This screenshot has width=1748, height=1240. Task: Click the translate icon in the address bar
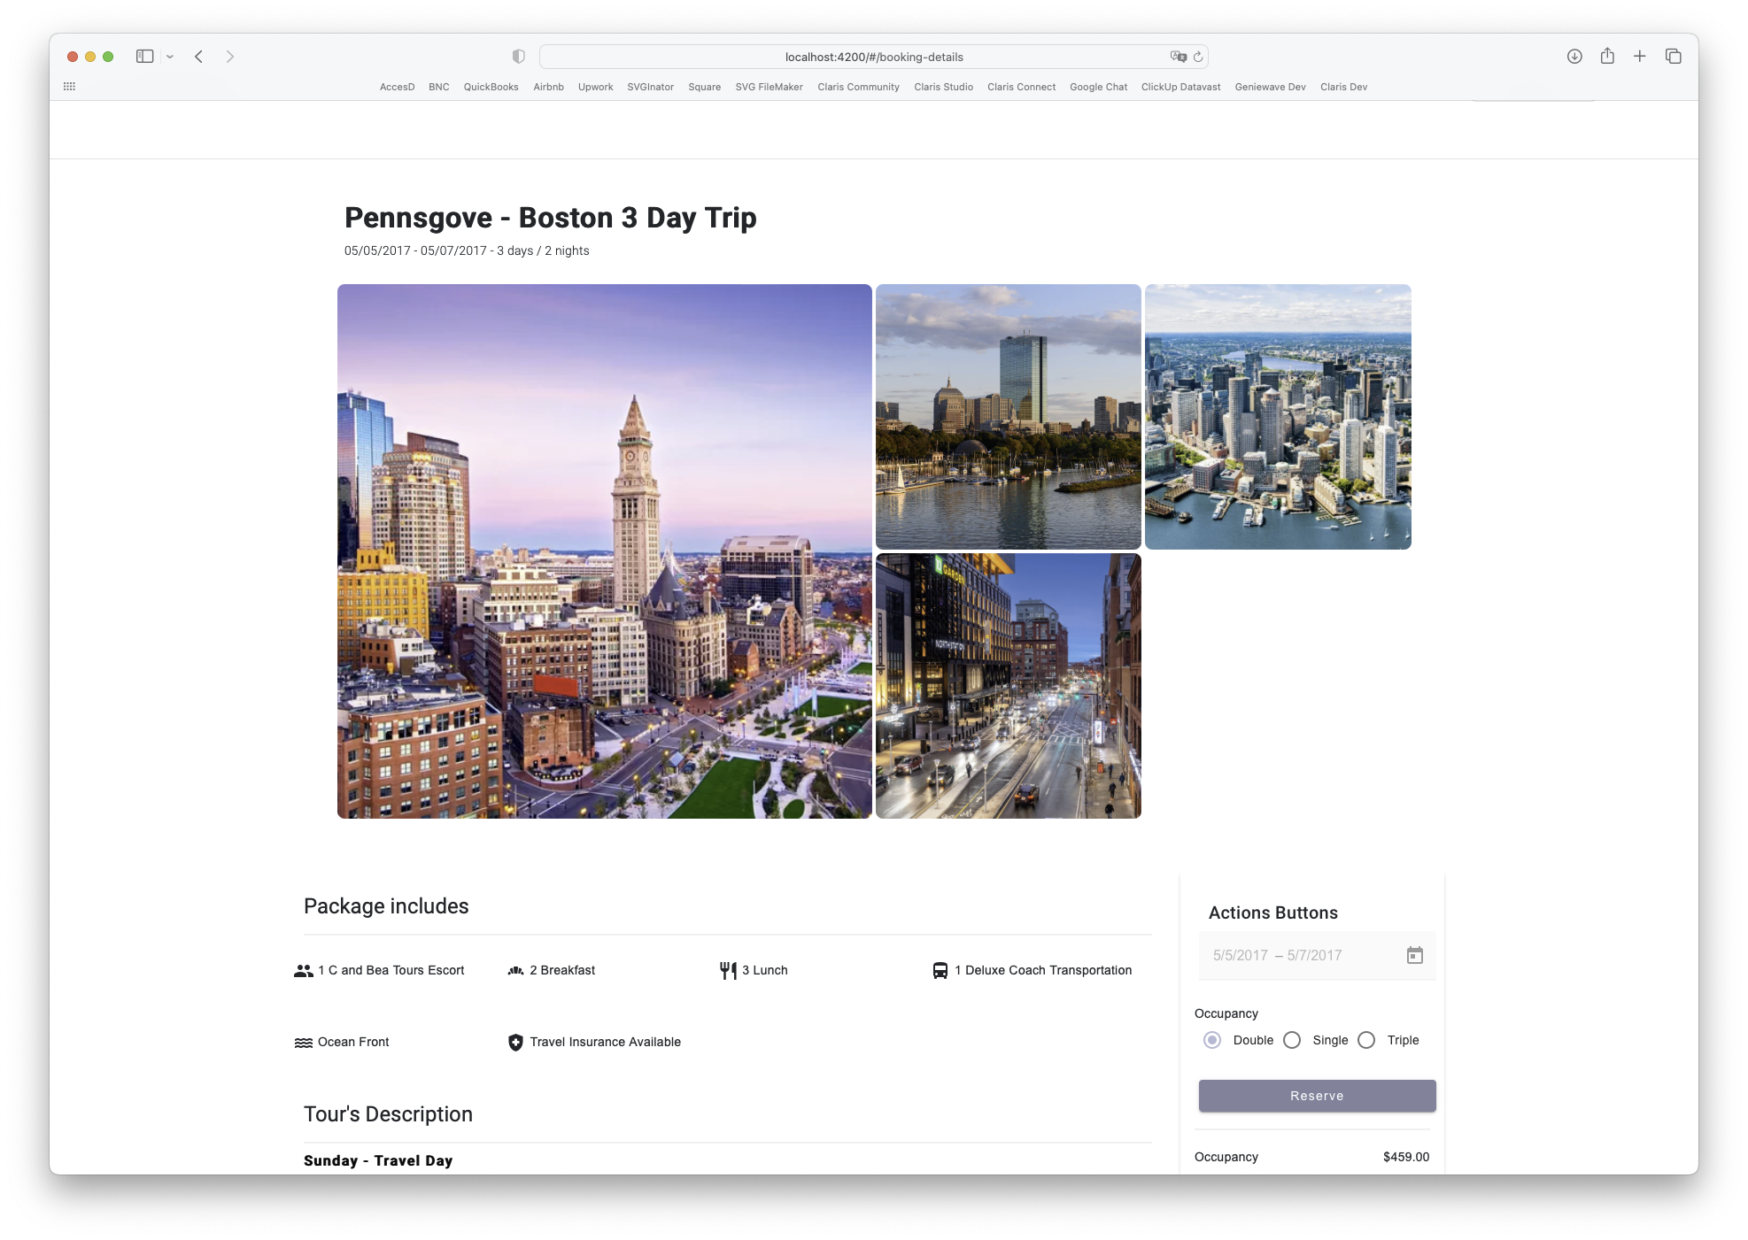[x=1178, y=57]
